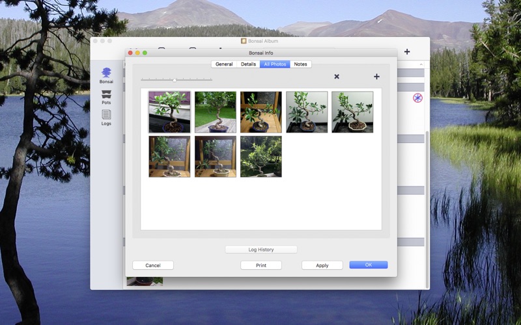Click plus icon in Bonsai Album toolbar
This screenshot has height=325, width=521.
click(407, 51)
